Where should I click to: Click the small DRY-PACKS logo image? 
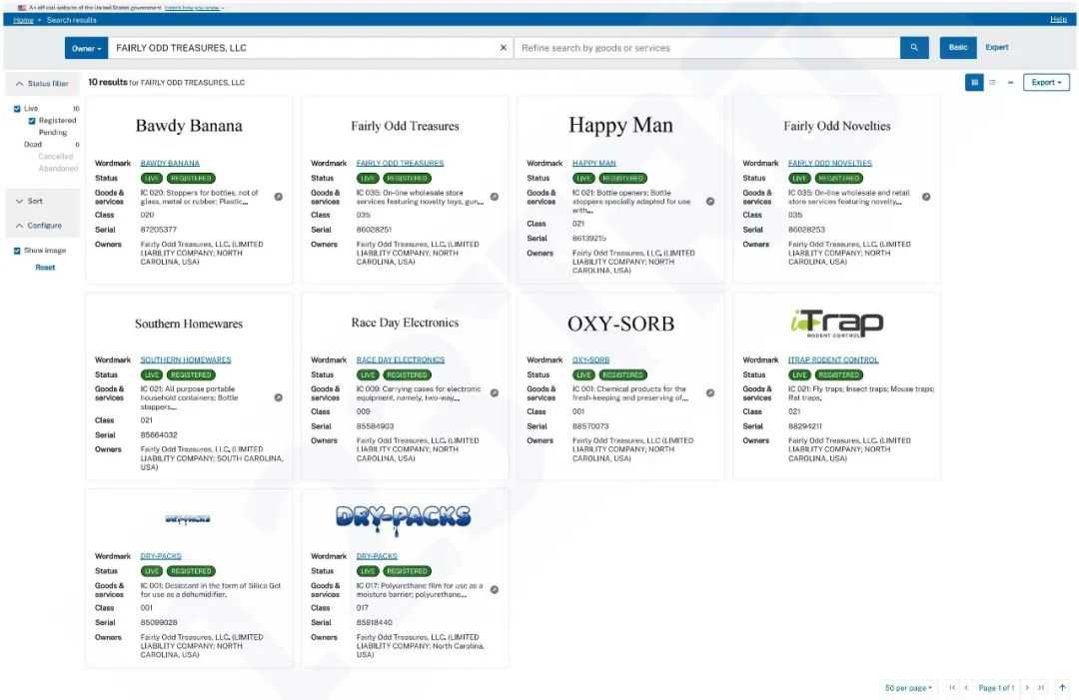[188, 519]
